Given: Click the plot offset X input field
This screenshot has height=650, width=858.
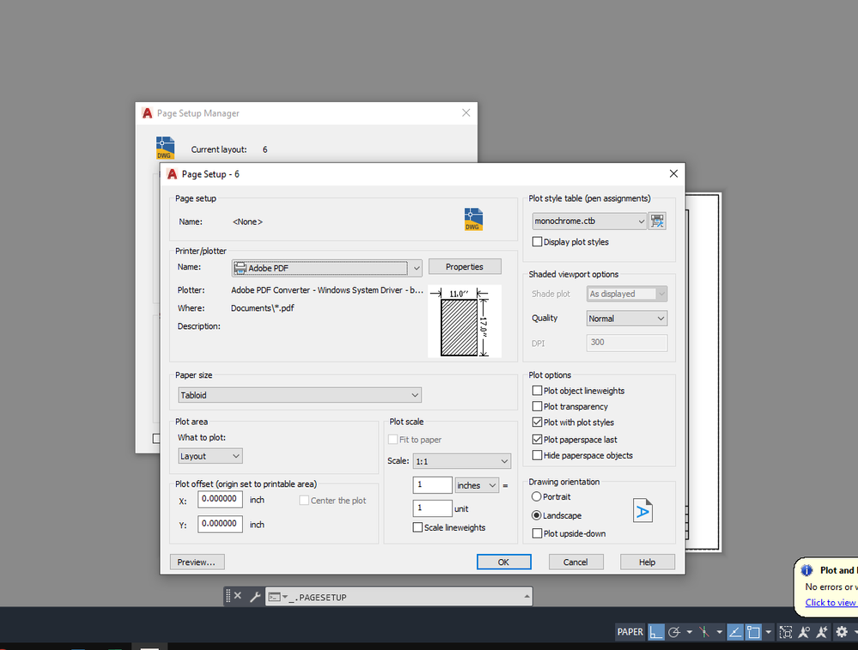Looking at the screenshot, I should [220, 499].
